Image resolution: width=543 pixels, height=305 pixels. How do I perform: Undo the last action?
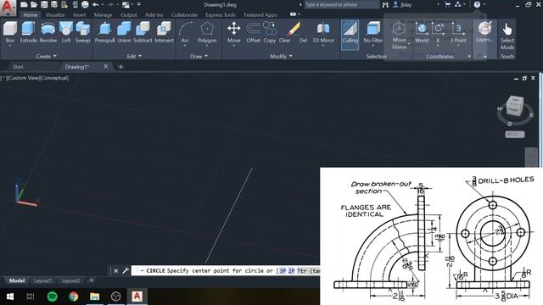click(96, 4)
